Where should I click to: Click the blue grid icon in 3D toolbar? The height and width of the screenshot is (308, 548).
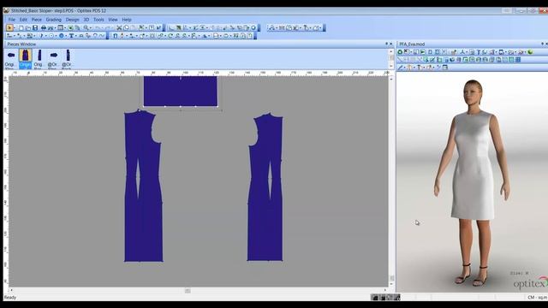click(x=518, y=60)
